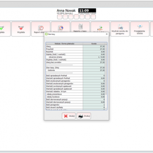This screenshot has height=153, width=153.
Task: Click the Anuluj cancel button
Action: point(69,116)
